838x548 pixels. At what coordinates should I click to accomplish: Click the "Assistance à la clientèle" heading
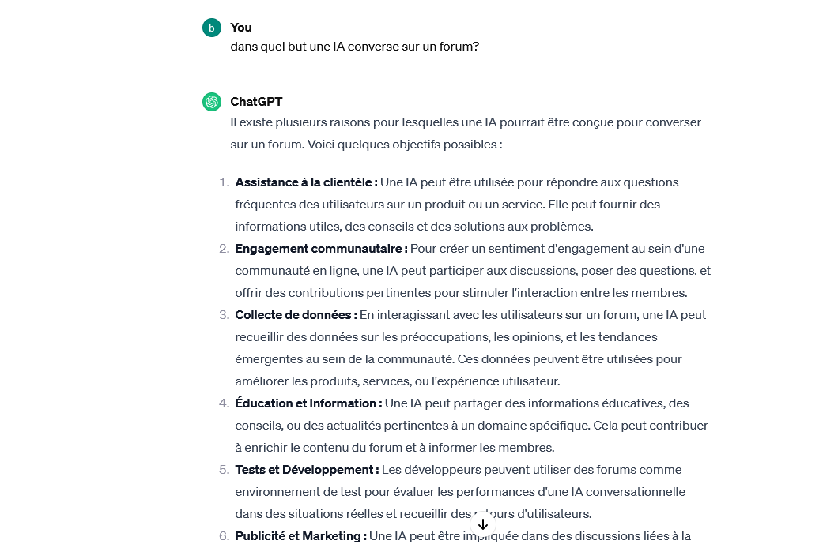coord(305,182)
